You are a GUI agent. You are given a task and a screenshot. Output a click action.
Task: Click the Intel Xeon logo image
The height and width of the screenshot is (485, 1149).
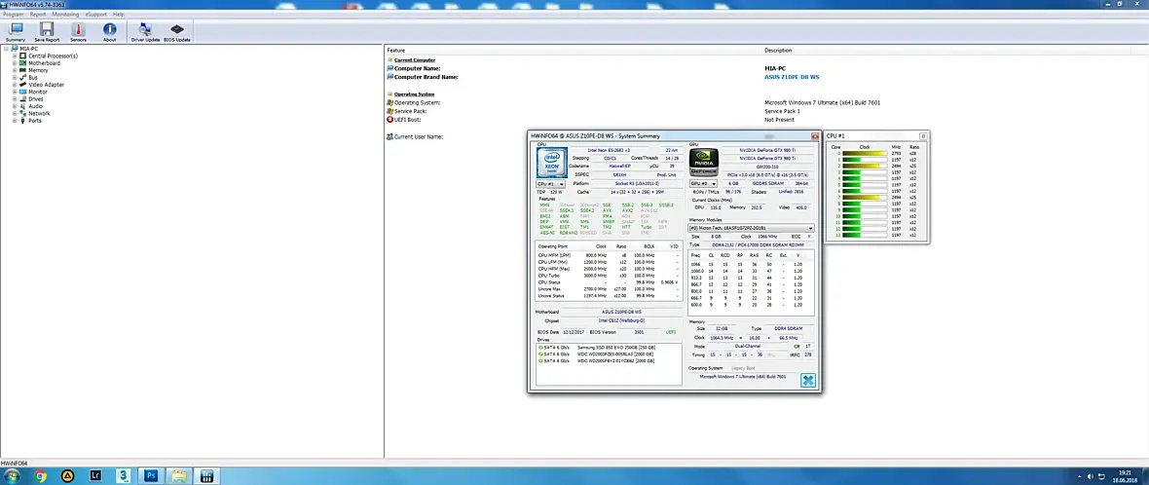551,163
